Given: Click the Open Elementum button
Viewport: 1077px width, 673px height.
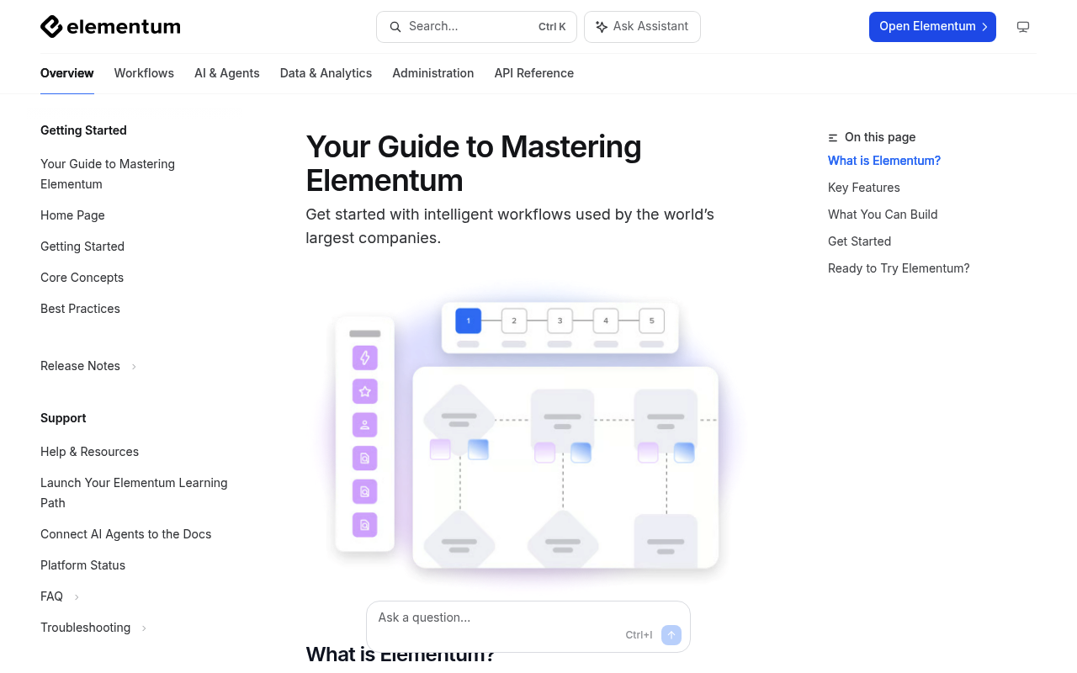Looking at the screenshot, I should point(932,27).
